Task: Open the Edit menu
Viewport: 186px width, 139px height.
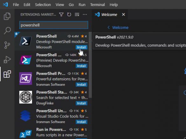Action: 27,5
